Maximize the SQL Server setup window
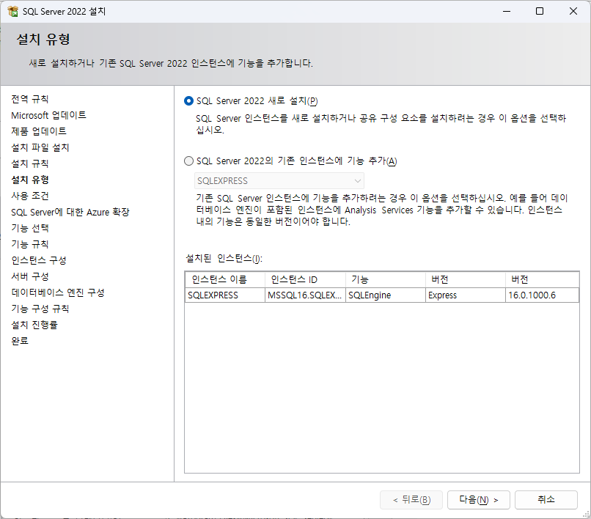 coord(540,11)
